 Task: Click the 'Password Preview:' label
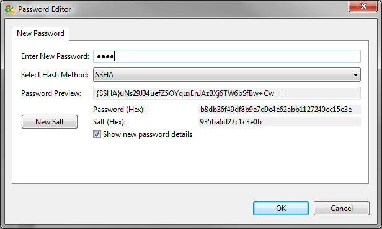[x=51, y=93]
